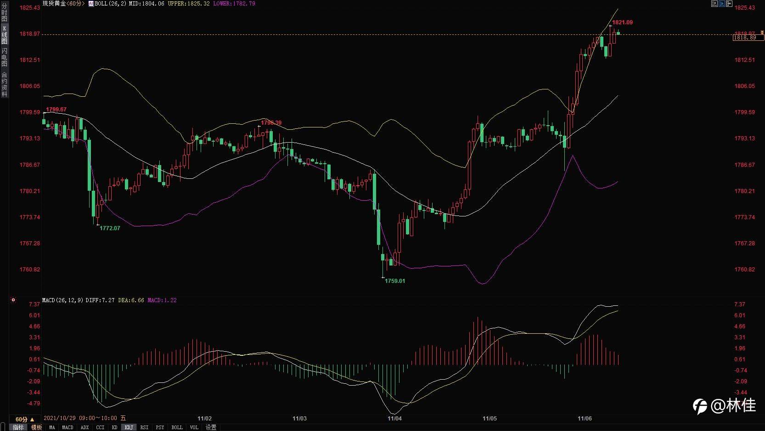Open 设置 indicator settings
This screenshot has width=765, height=431.
click(211, 427)
